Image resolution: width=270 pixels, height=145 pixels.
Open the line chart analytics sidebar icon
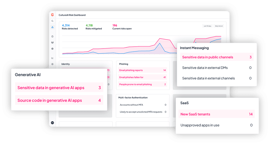(x=52, y=58)
